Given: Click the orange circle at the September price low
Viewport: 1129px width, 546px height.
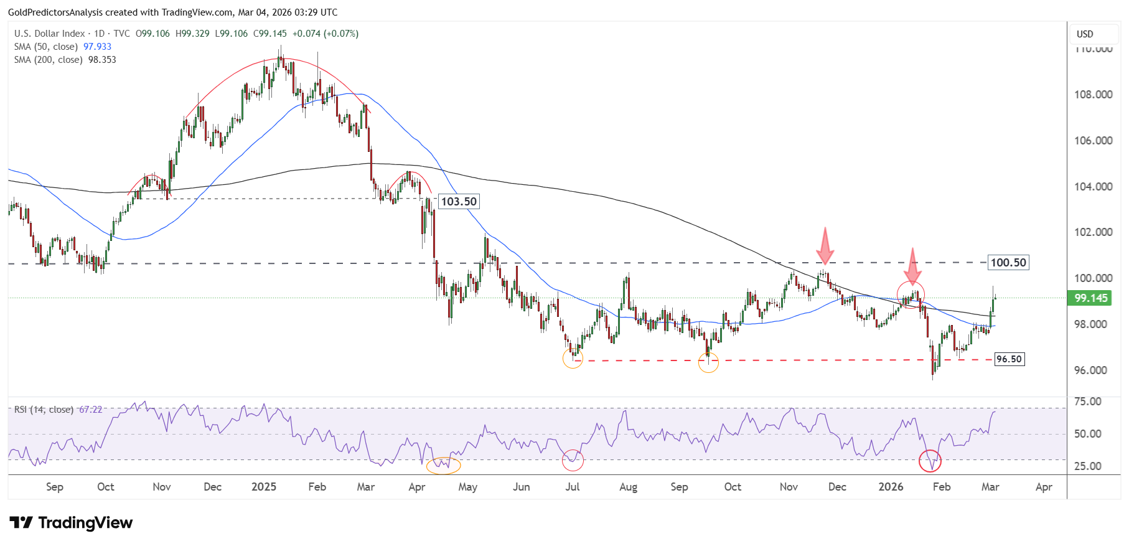Looking at the screenshot, I should pos(708,362).
